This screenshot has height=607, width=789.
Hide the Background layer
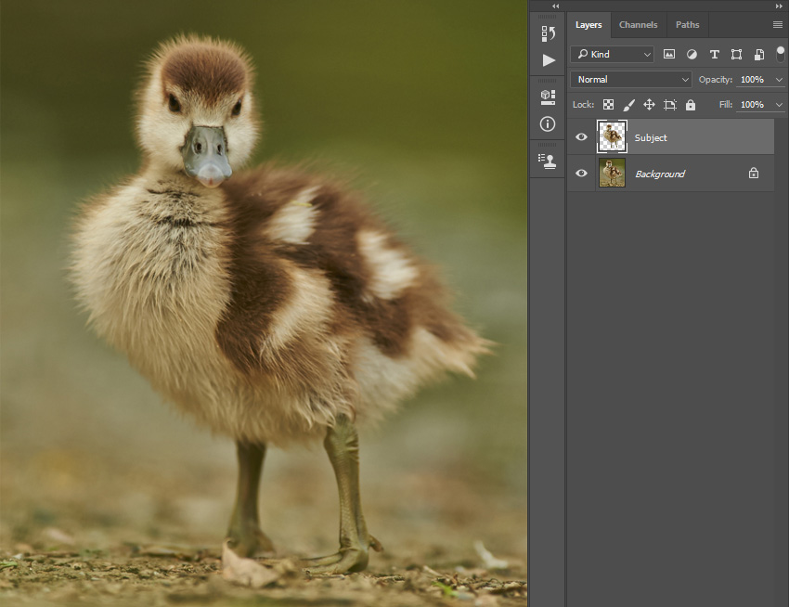click(x=581, y=174)
